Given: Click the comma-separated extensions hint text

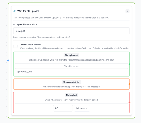Looking at the screenshot, I should coord(41,37).
